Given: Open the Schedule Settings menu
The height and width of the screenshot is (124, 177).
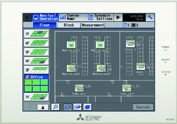Looking at the screenshot, I should pyautogui.click(x=100, y=17).
